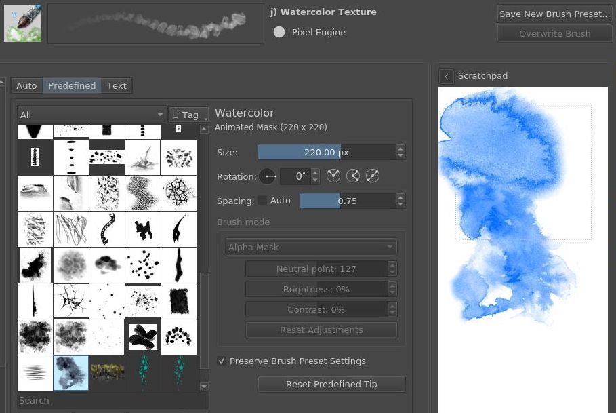Click the brush preset icon thumbnail
Image resolution: width=616 pixels, height=413 pixels.
(22, 23)
